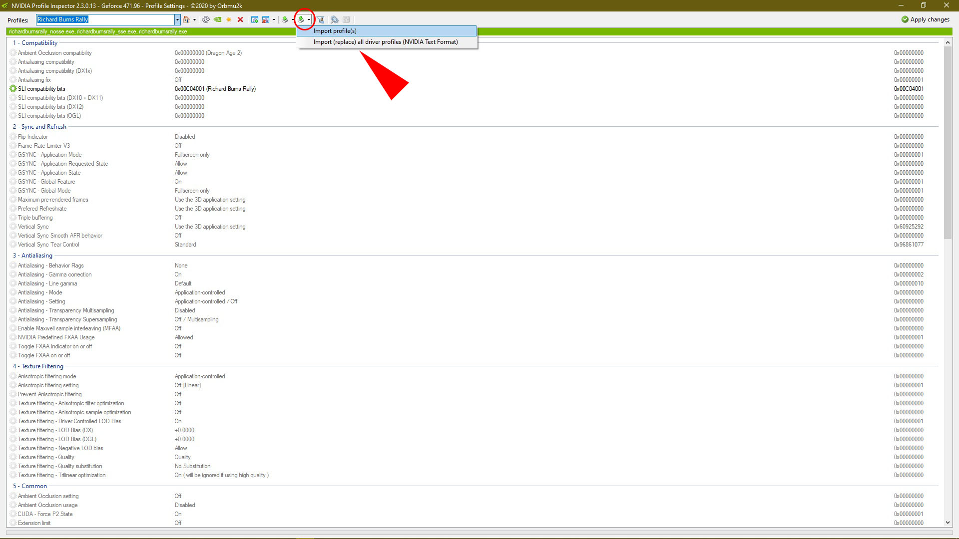The width and height of the screenshot is (959, 539).
Task: Choose Import profile(s) from the menu
Action: click(x=387, y=31)
